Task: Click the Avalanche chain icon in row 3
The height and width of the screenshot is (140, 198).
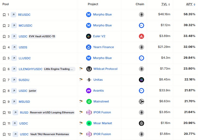Action: [x=141, y=36]
